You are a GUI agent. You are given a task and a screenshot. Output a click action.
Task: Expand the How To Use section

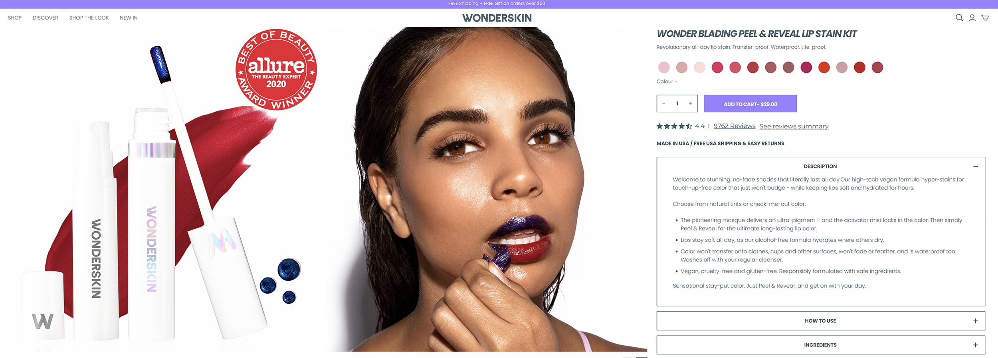point(821,321)
